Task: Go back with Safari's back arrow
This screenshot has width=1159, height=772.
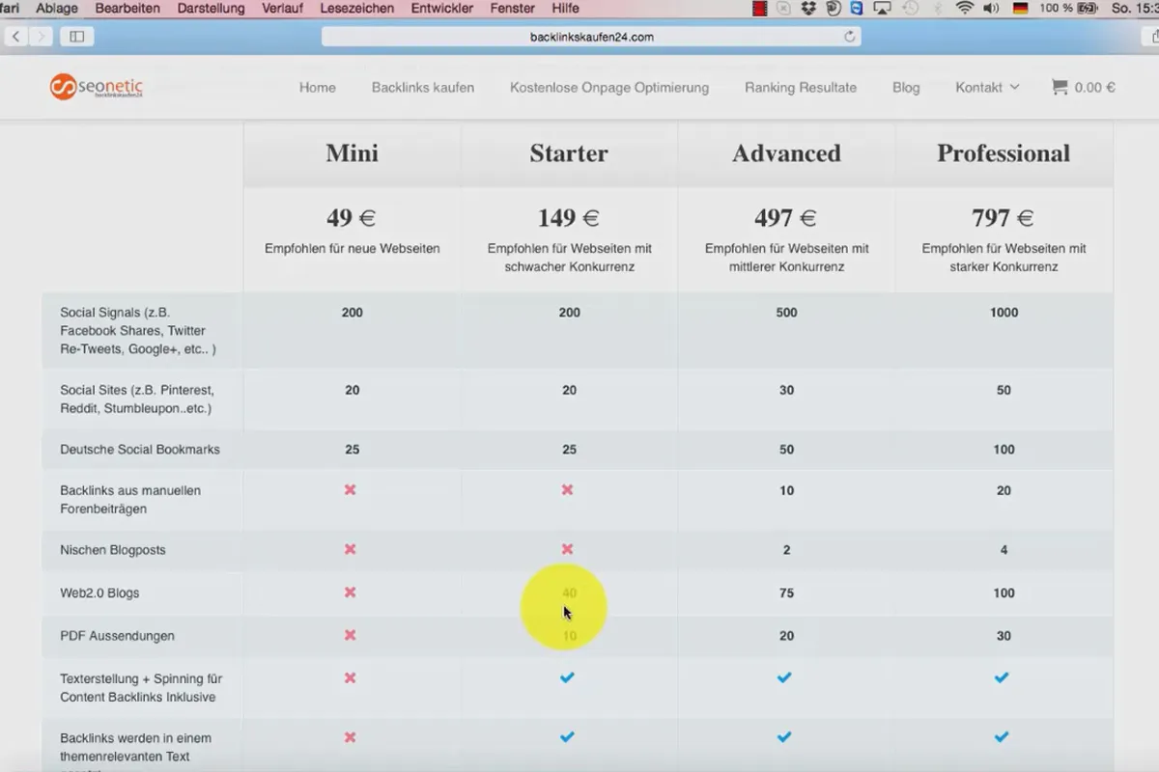Action: [17, 37]
